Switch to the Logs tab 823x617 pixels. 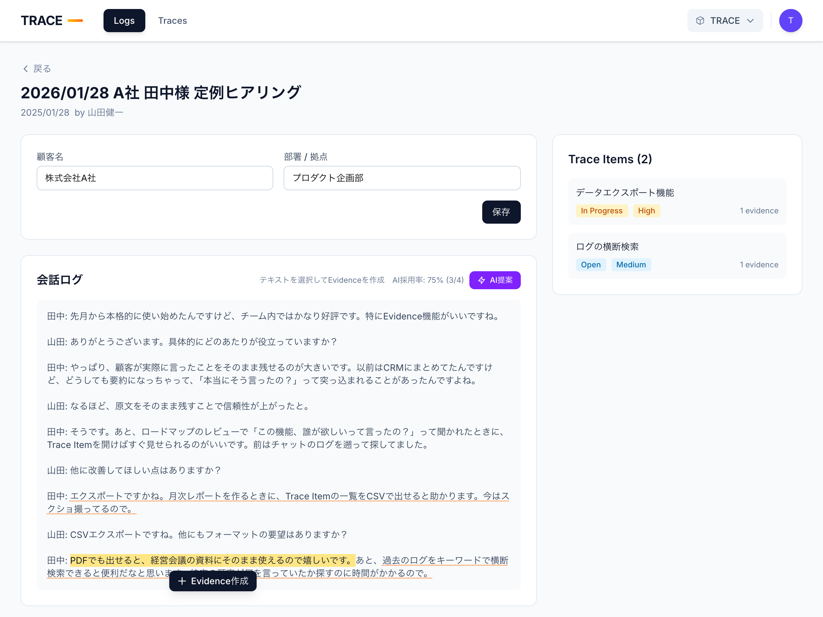pos(124,21)
